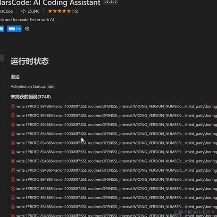This screenshot has height=217, width=217.
Task: Click the AI Coding Assistant extension title
Action: point(50,2)
